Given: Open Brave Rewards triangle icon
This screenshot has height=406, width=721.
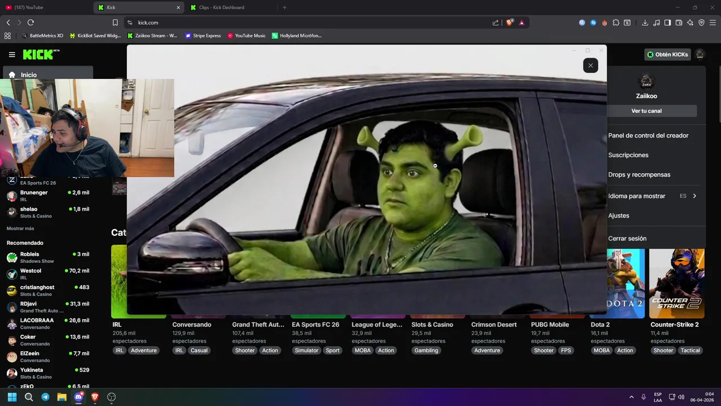Looking at the screenshot, I should [522, 23].
